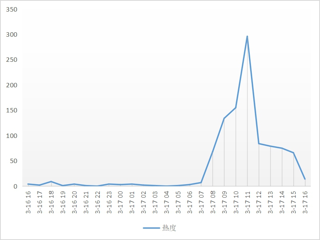The image size is (320, 240).
Task: Click y-axis label 350
Action: tap(12, 10)
